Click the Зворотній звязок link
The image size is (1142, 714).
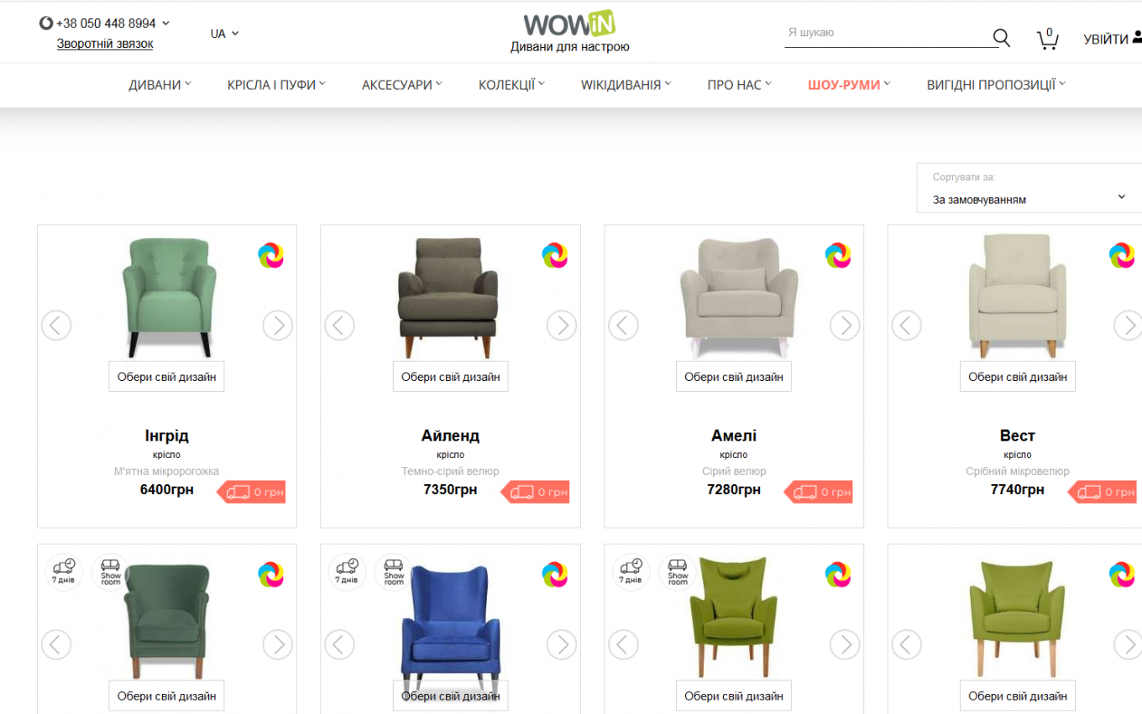pos(105,44)
